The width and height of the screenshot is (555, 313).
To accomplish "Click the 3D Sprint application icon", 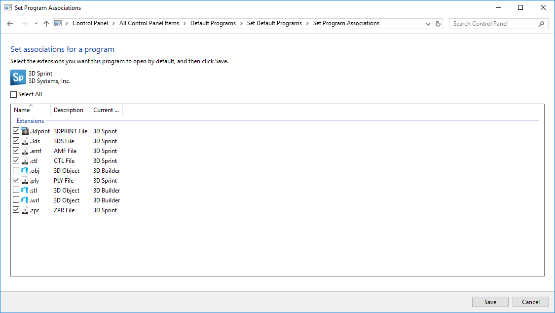I will click(18, 77).
